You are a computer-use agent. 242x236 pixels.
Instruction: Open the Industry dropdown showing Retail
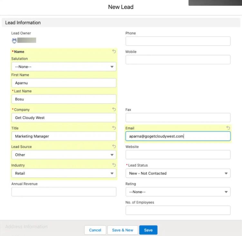point(64,173)
